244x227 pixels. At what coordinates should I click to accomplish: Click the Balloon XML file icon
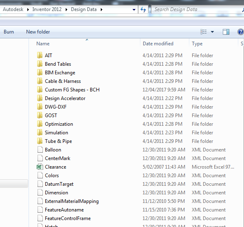[40, 149]
